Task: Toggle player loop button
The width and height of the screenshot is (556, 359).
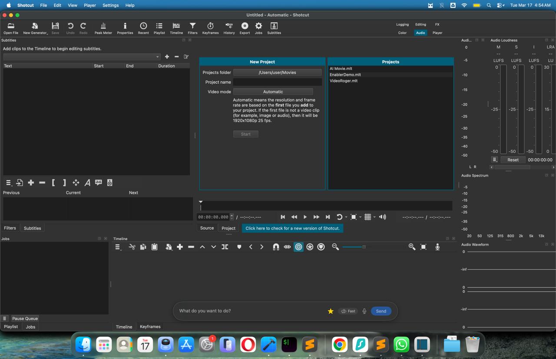Action: 339,217
